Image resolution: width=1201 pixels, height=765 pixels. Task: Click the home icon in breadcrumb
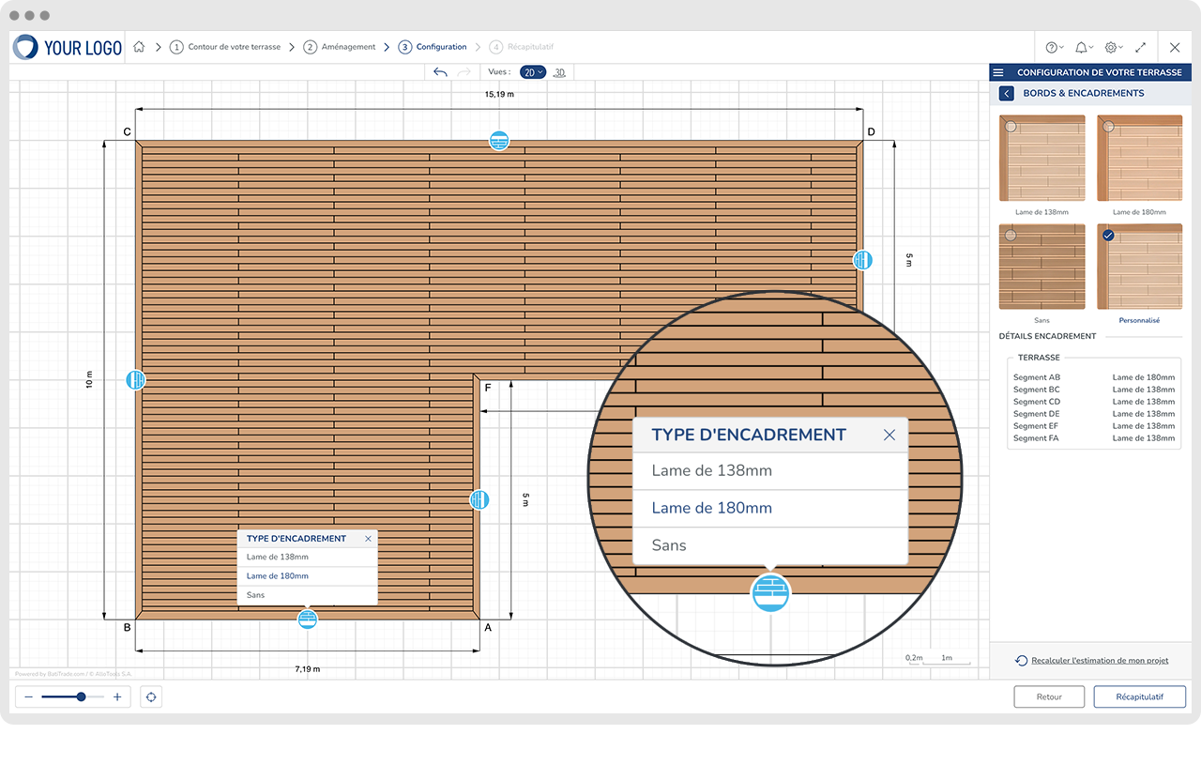point(139,47)
